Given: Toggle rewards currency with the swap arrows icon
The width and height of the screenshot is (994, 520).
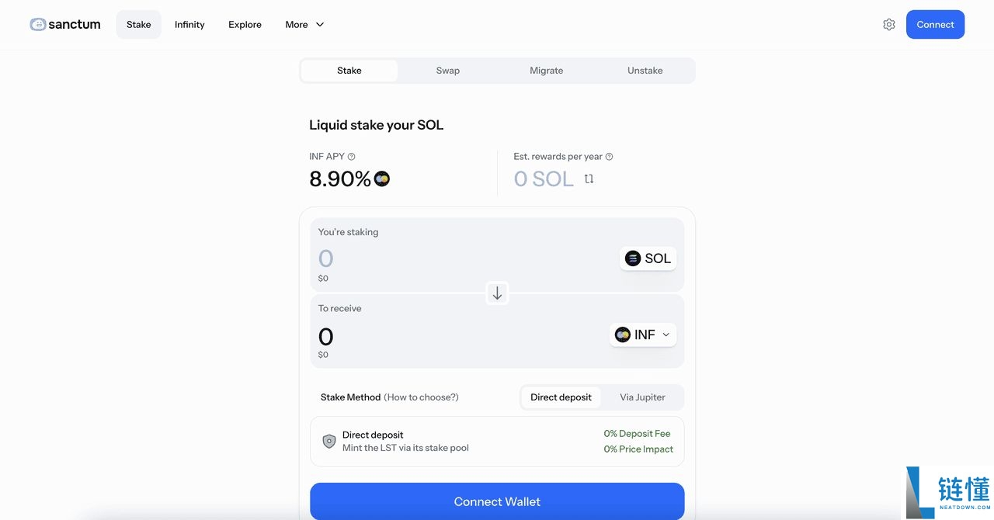Looking at the screenshot, I should tap(589, 179).
